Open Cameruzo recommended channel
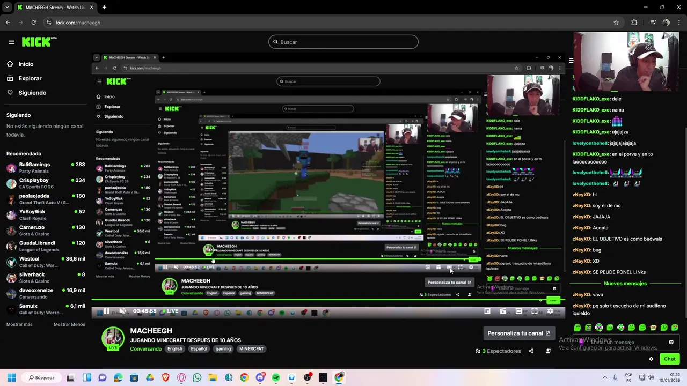687x386 pixels. pyautogui.click(x=46, y=231)
